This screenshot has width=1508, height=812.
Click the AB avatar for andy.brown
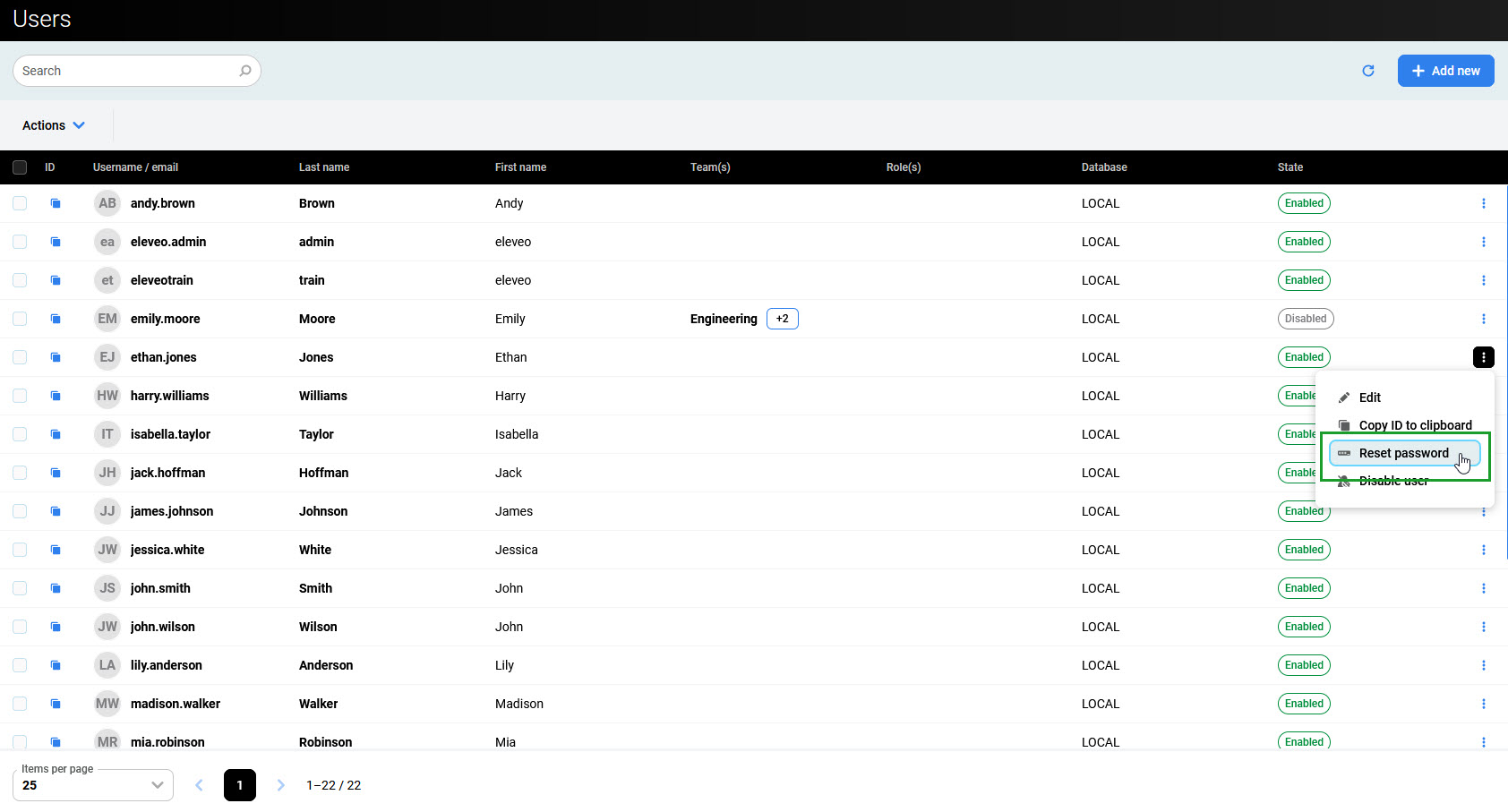click(x=107, y=203)
